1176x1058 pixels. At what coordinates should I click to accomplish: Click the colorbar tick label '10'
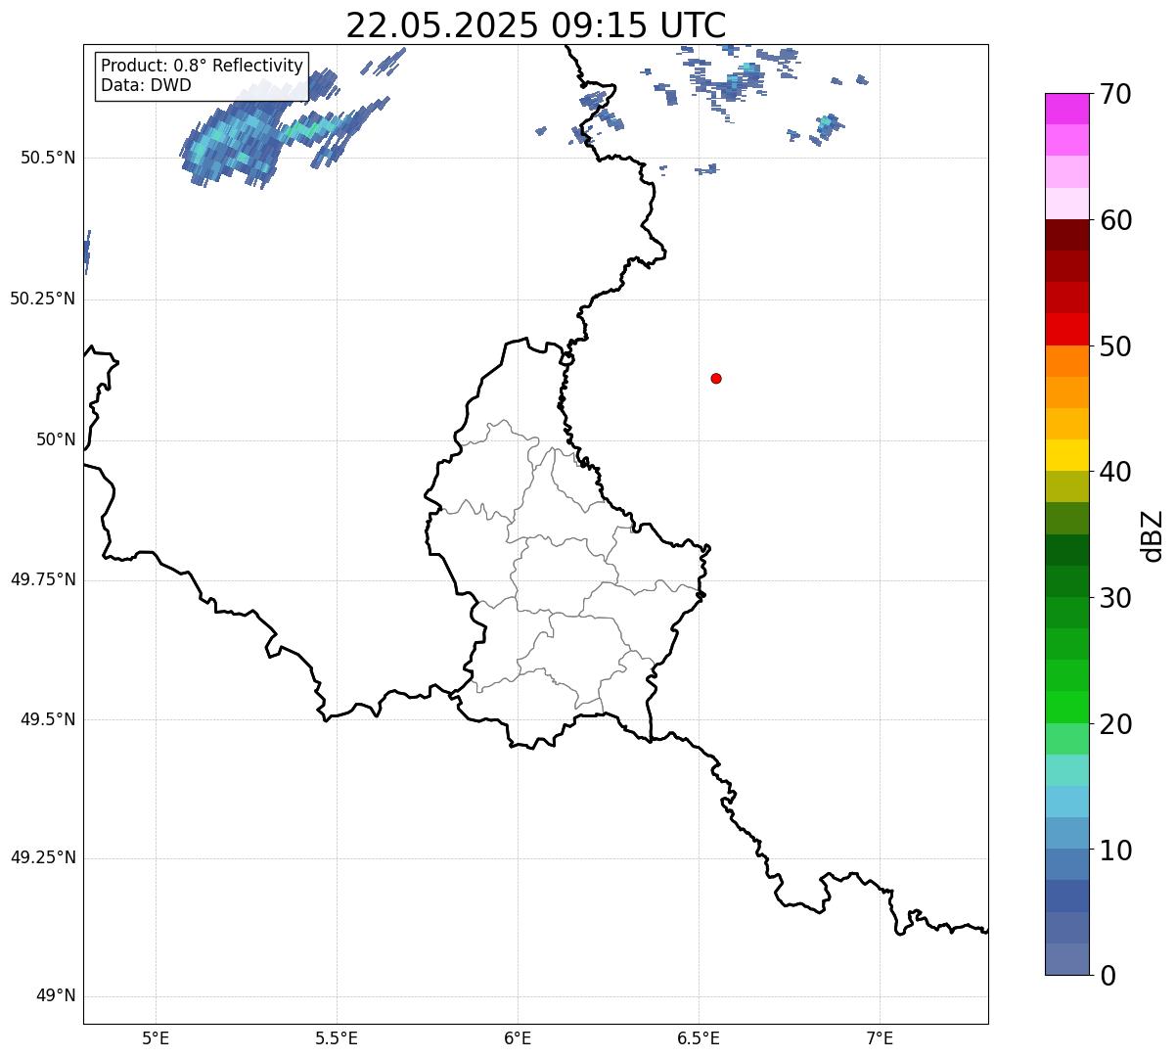tap(1115, 850)
